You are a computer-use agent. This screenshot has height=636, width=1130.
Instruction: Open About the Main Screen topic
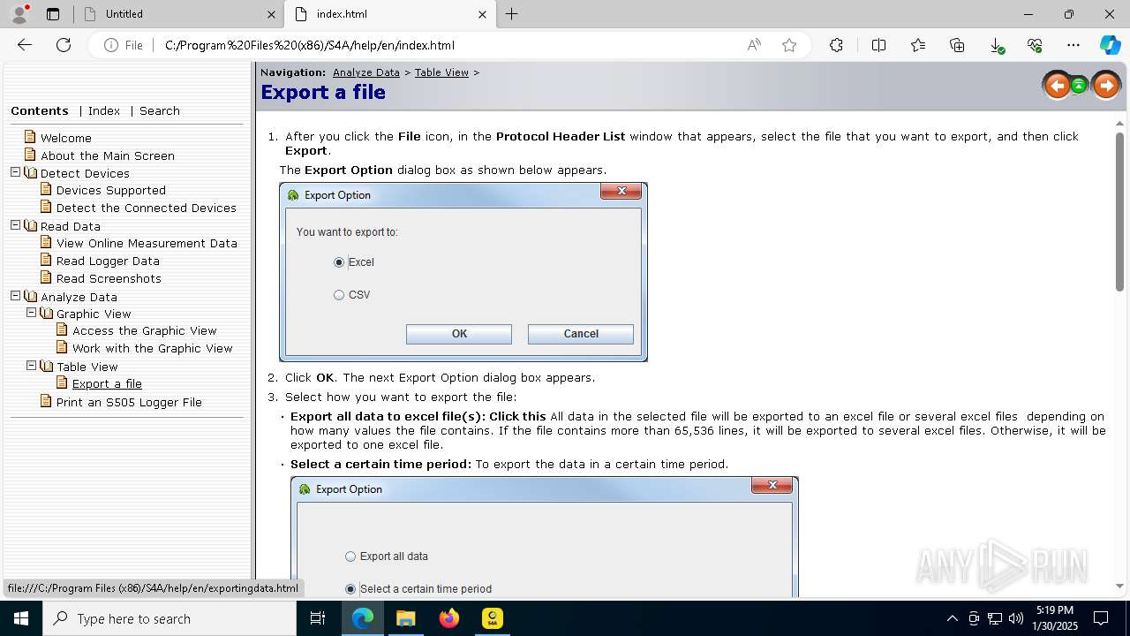[108, 155]
